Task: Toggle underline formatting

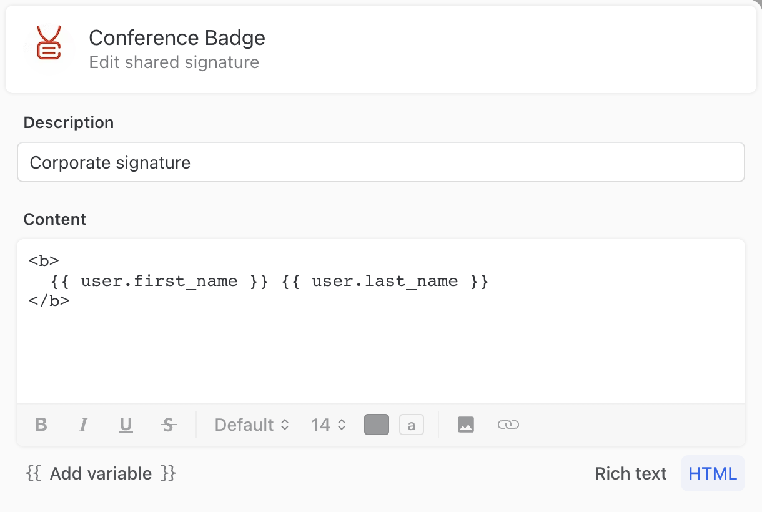Action: point(126,425)
